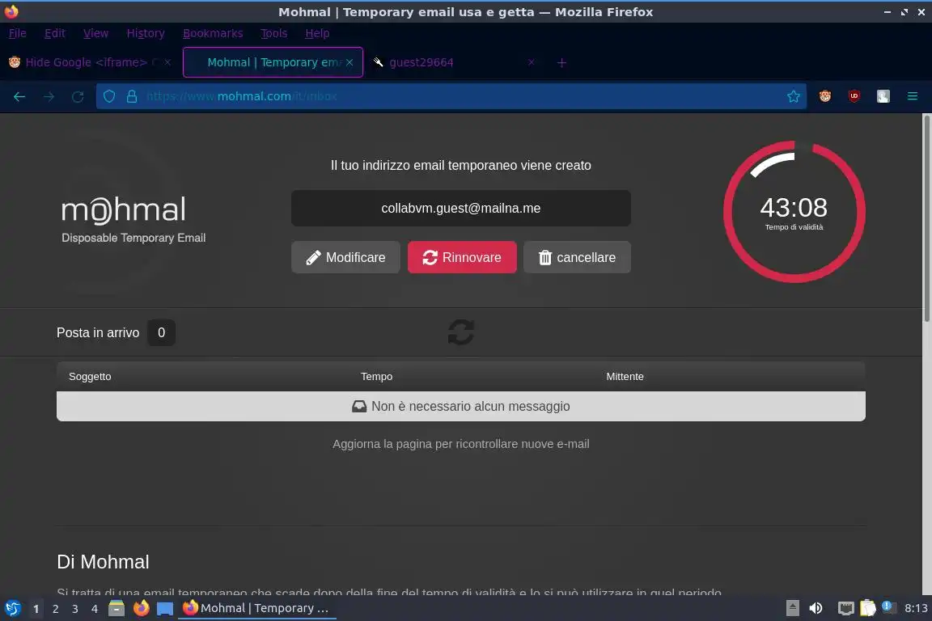932x621 pixels.
Task: Open the Bookmarks menu
Action: (x=213, y=33)
